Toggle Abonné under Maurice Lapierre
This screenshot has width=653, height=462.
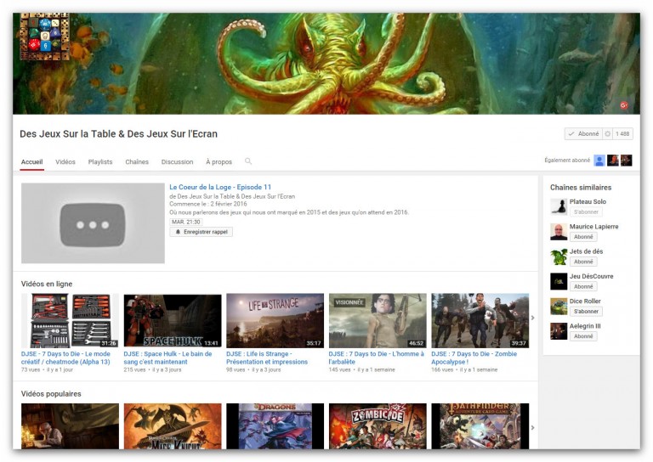(583, 237)
